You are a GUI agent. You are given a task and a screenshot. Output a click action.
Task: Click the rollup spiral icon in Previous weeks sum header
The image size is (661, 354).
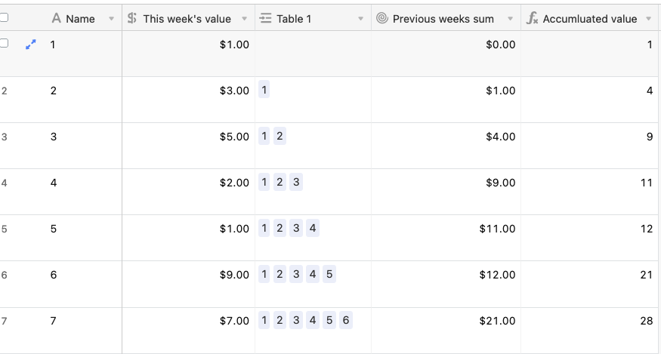coord(382,18)
